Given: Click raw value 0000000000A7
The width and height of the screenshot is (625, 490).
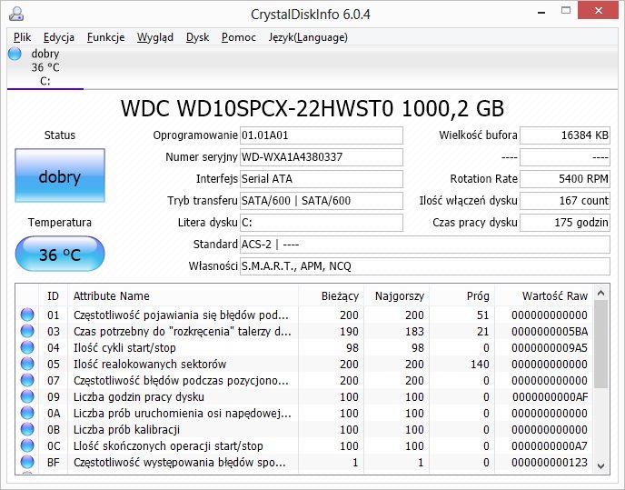Looking at the screenshot, I should (550, 445).
